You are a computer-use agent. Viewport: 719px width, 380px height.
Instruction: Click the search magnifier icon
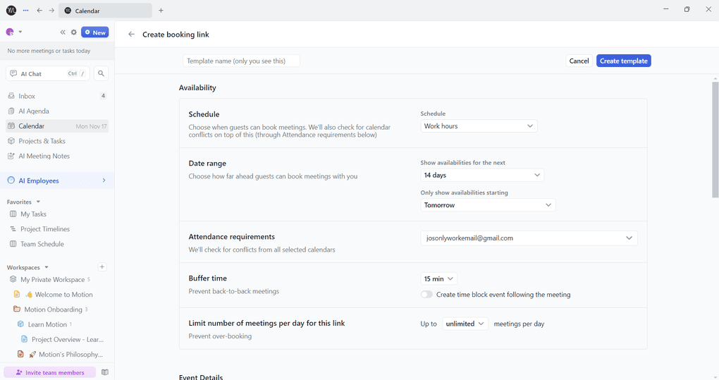tap(101, 73)
